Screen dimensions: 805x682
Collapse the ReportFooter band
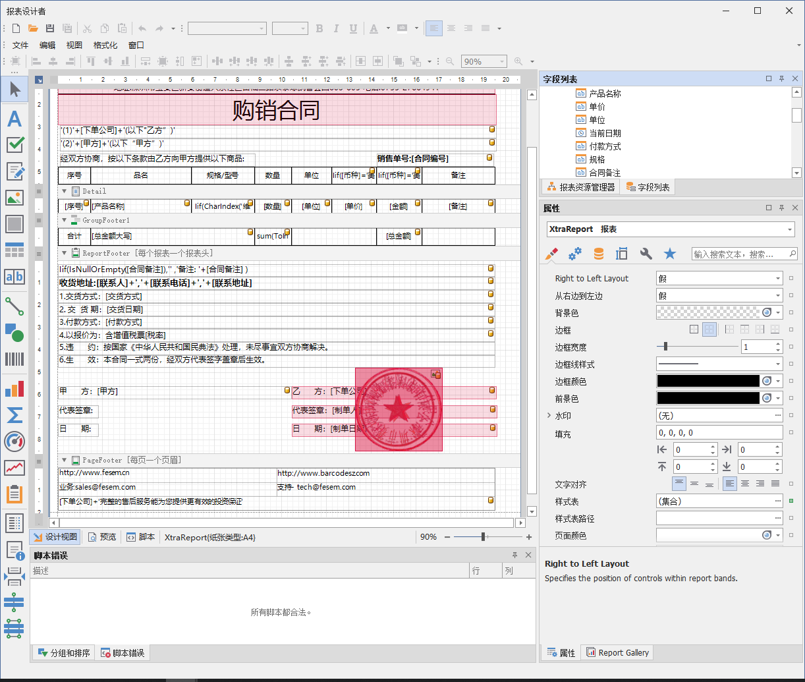point(65,253)
